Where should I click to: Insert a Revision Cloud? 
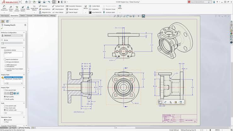[x=109, y=9]
